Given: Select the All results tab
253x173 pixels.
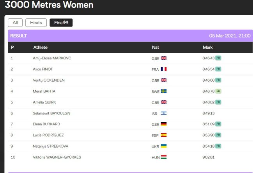Looking at the screenshot, I should [x=15, y=23].
